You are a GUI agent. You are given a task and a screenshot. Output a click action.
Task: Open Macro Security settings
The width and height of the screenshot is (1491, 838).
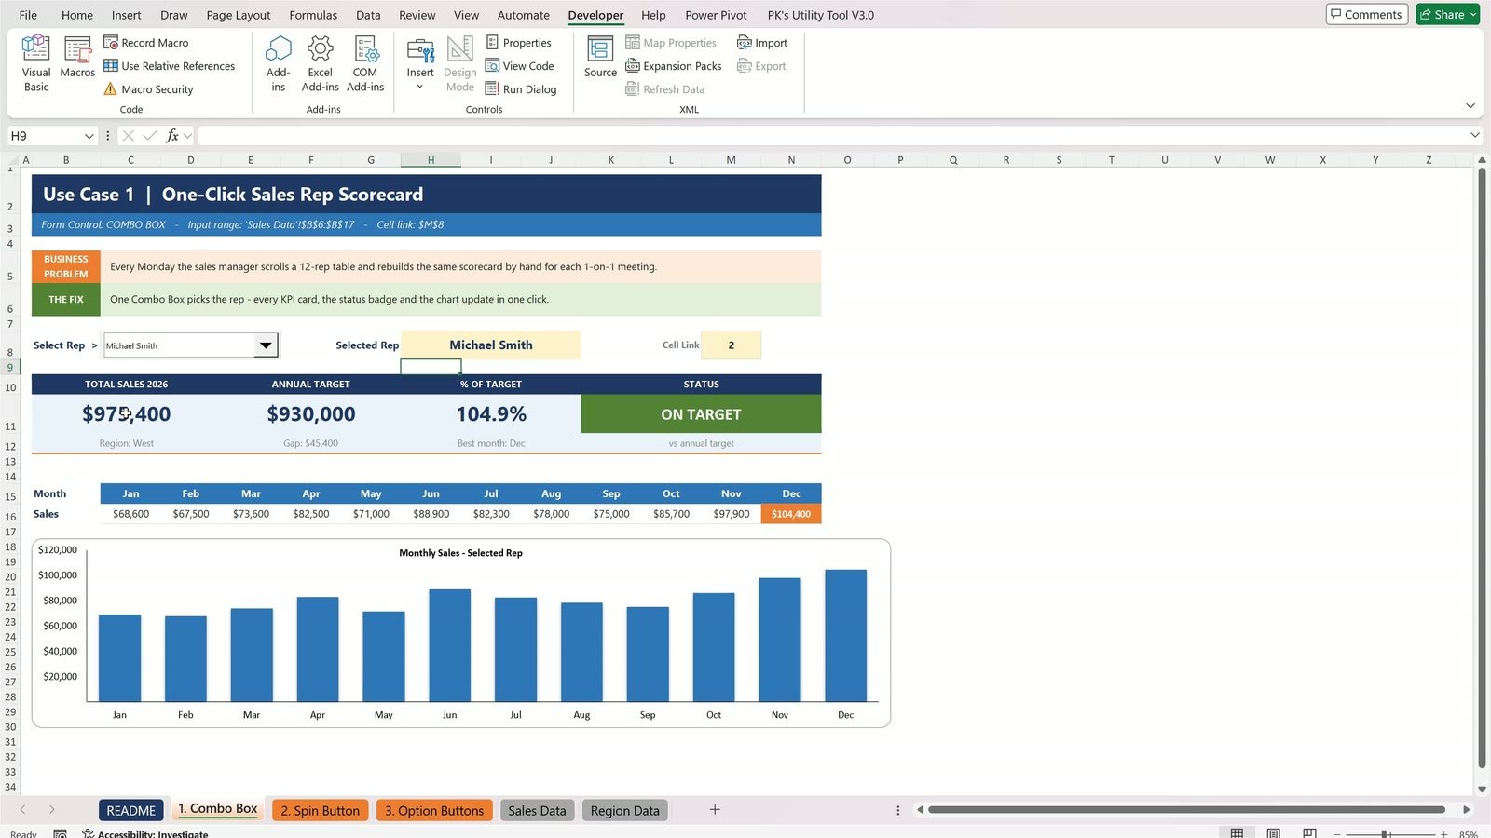149,89
